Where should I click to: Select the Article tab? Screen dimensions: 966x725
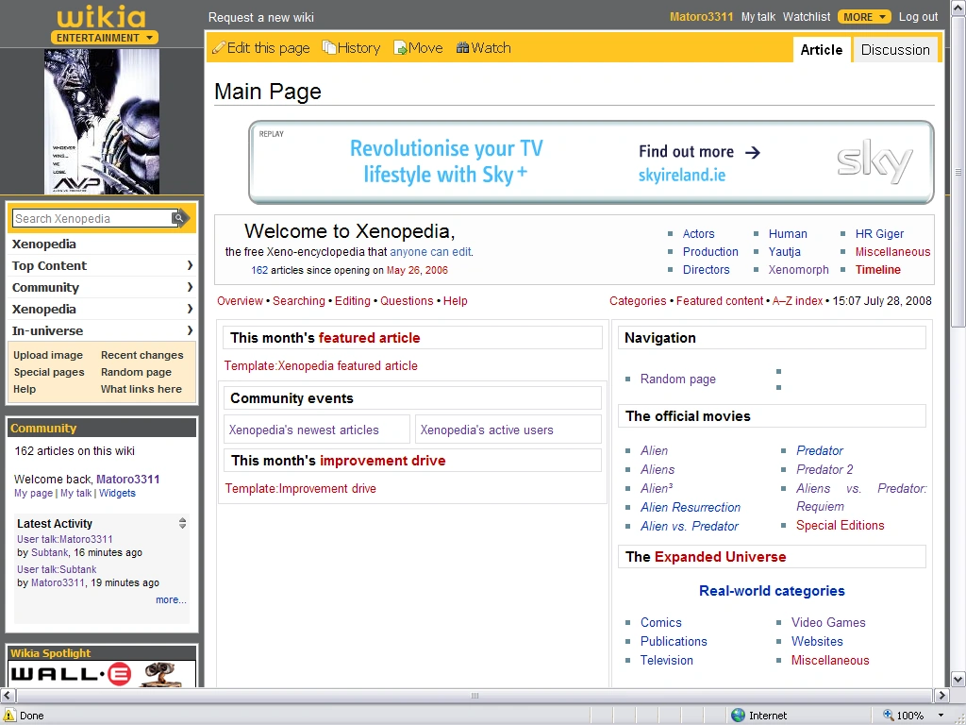[821, 49]
